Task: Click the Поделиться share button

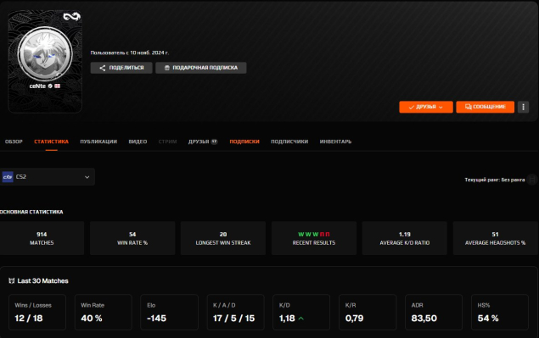Action: pyautogui.click(x=121, y=68)
